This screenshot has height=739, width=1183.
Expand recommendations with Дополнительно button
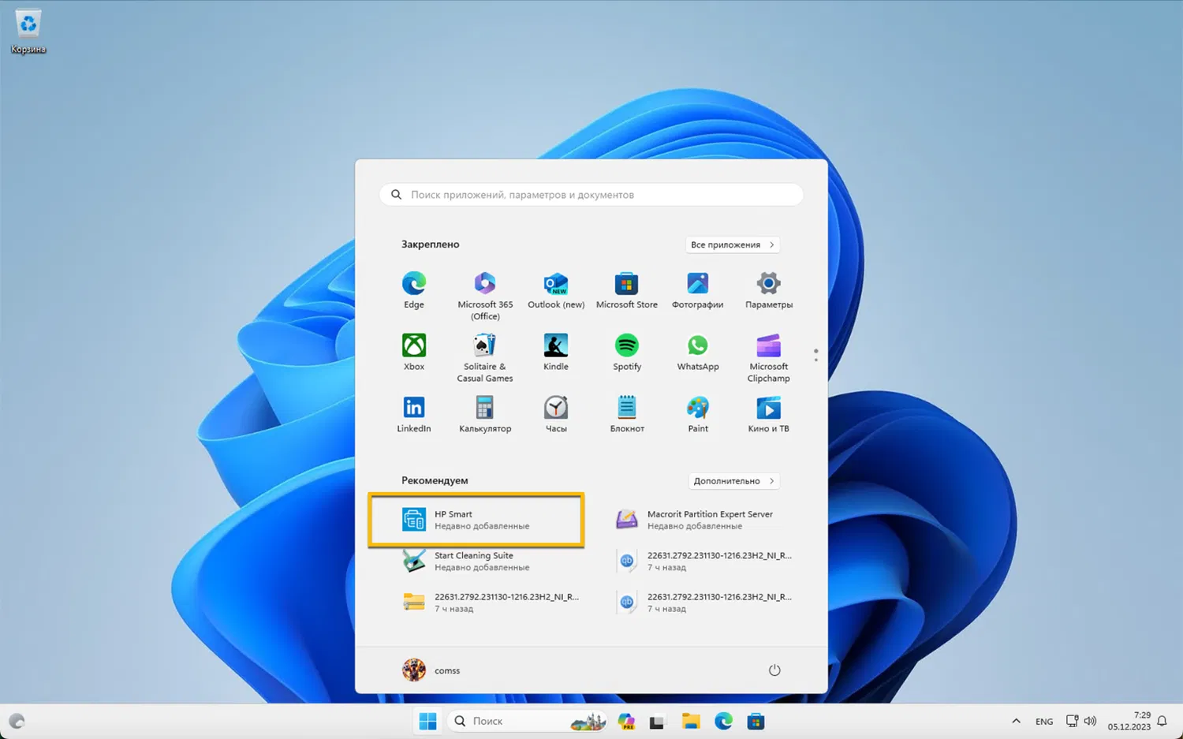point(734,480)
